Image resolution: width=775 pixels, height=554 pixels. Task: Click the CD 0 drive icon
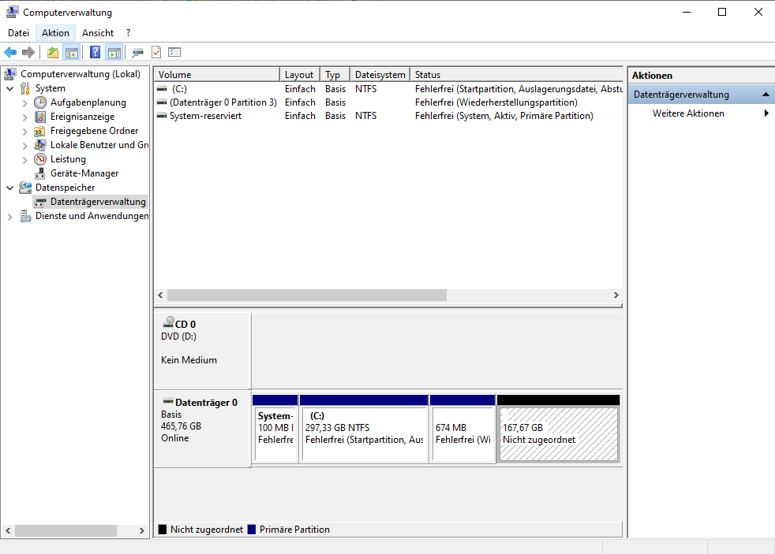click(169, 322)
